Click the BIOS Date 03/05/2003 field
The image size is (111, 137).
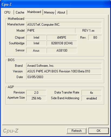point(64,77)
